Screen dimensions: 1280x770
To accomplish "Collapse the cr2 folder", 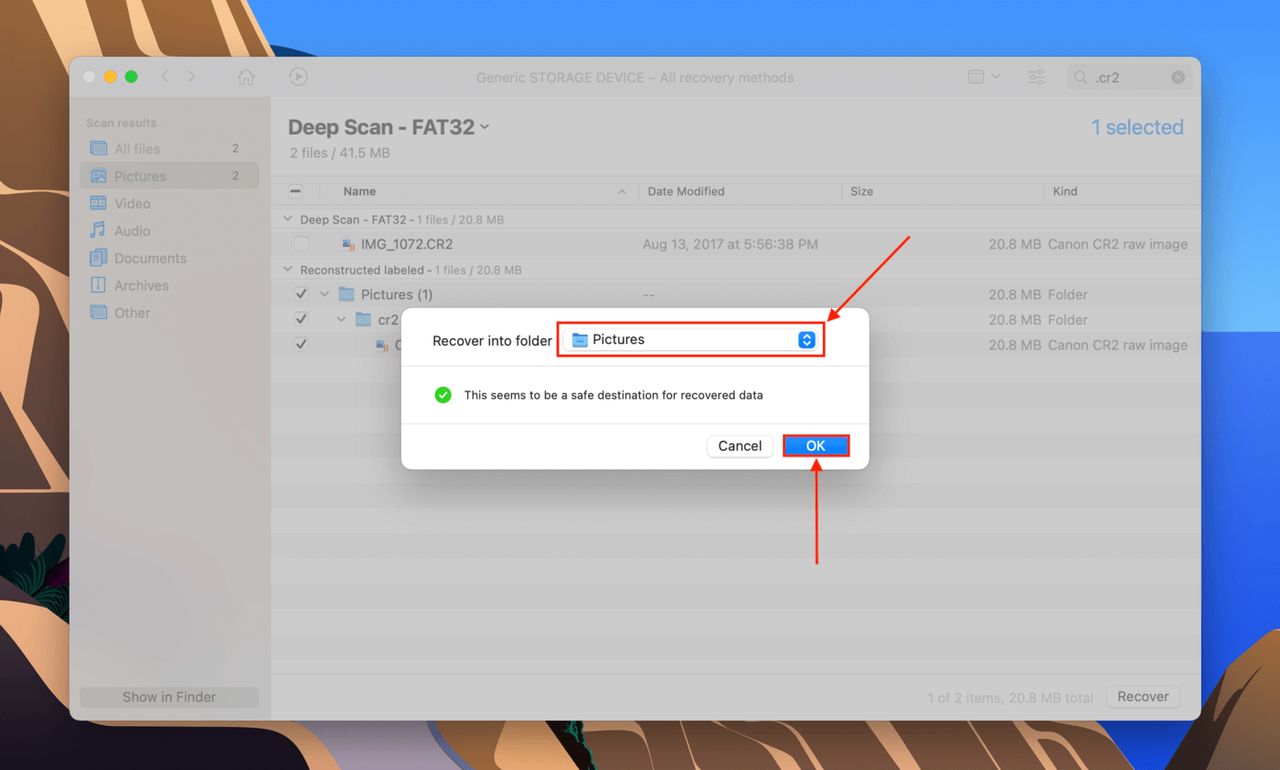I will click(x=341, y=319).
